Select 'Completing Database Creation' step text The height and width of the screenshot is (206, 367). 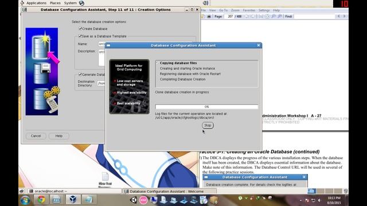[x=182, y=80]
